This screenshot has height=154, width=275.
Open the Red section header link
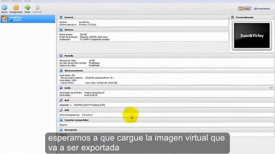67,100
